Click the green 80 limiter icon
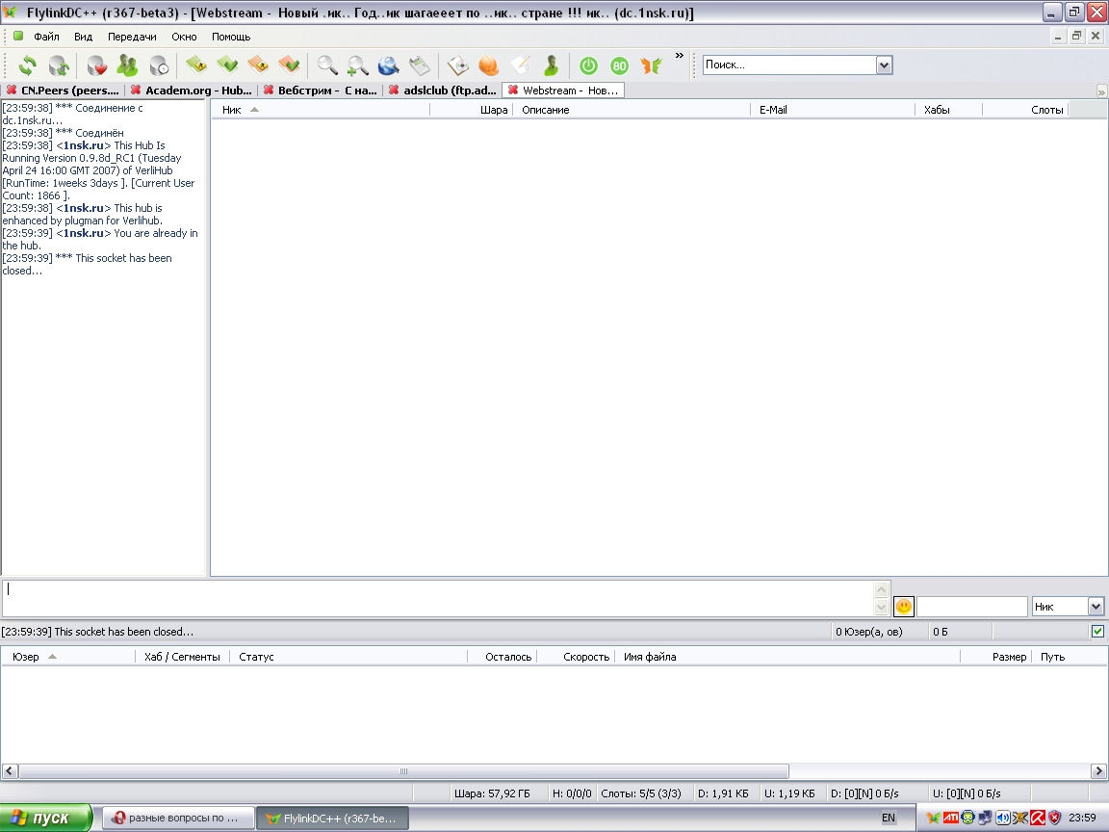 (619, 65)
